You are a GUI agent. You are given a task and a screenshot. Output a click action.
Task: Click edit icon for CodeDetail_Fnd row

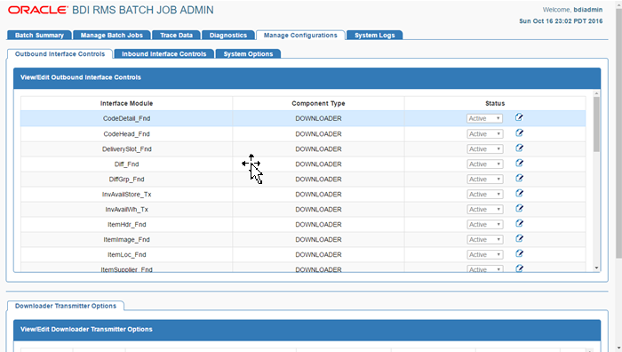(x=519, y=117)
